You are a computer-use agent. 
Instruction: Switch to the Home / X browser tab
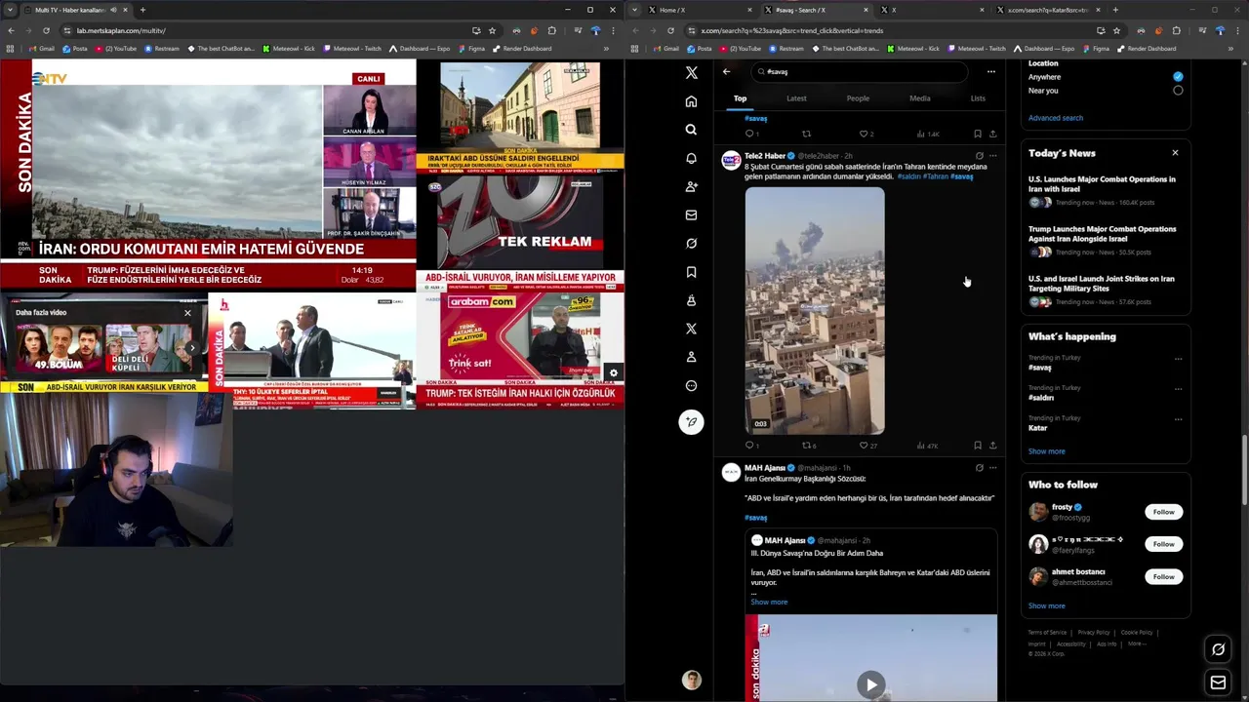coord(698,10)
